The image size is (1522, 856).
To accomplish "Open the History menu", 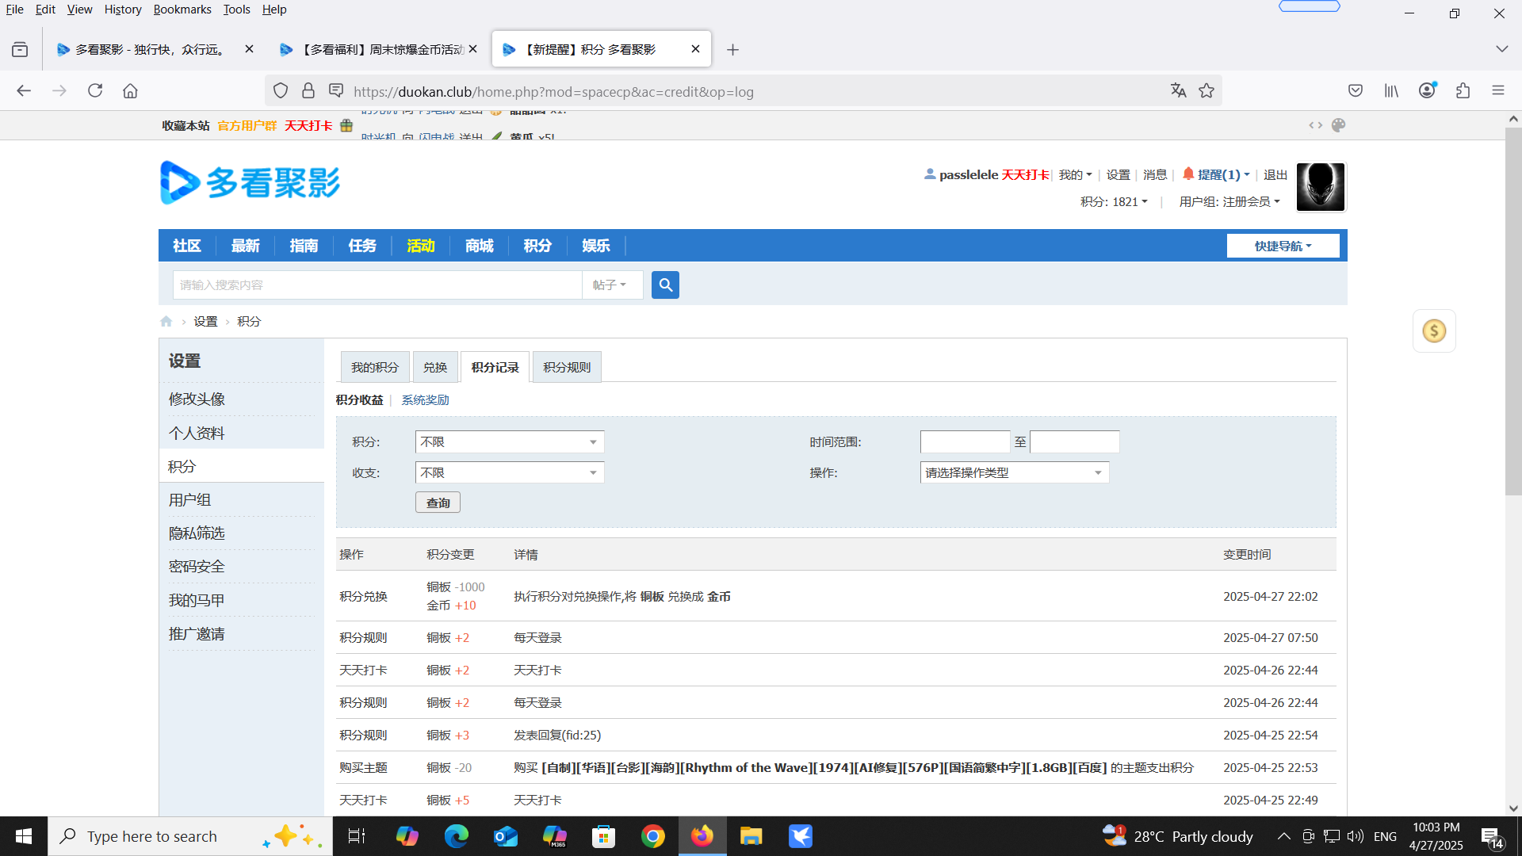I will pos(122,10).
